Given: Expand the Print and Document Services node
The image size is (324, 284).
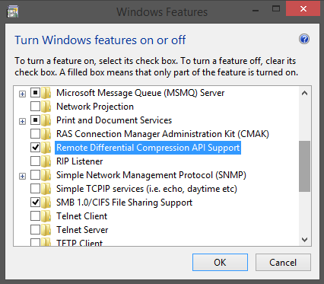Looking at the screenshot, I should pyautogui.click(x=22, y=122).
